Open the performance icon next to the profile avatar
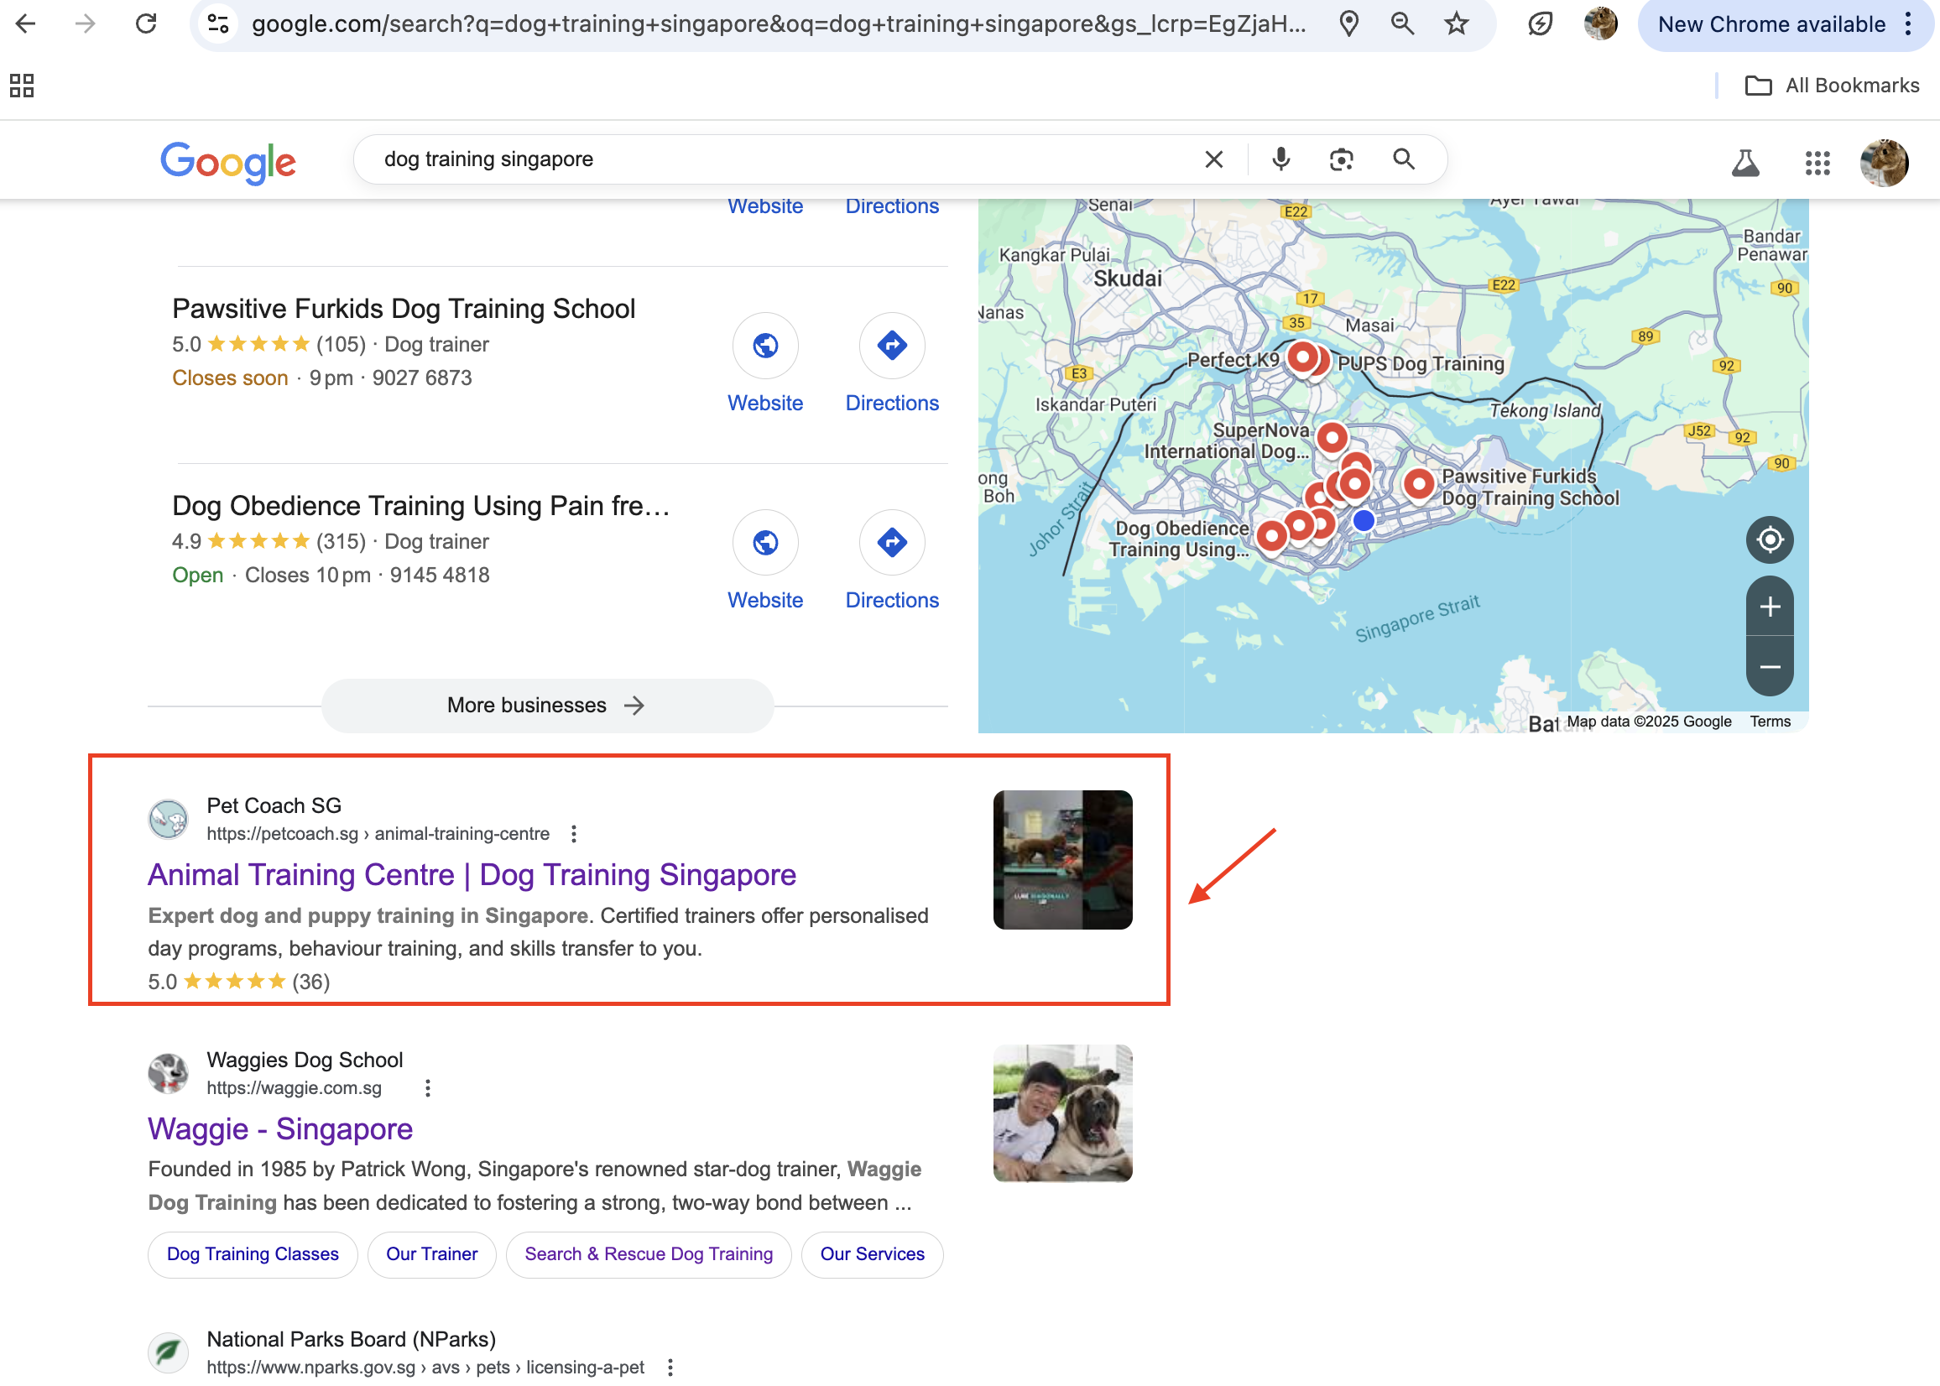Image resolution: width=1940 pixels, height=1386 pixels. point(1541,23)
